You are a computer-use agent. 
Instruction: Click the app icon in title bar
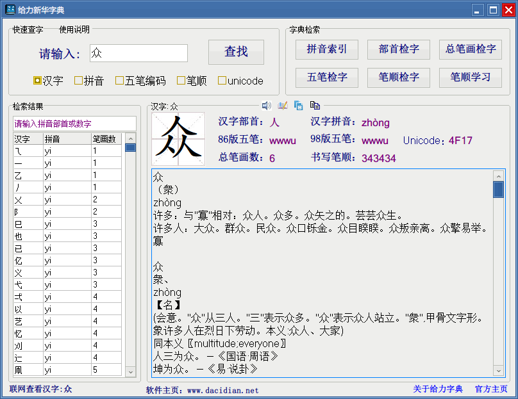[10, 10]
